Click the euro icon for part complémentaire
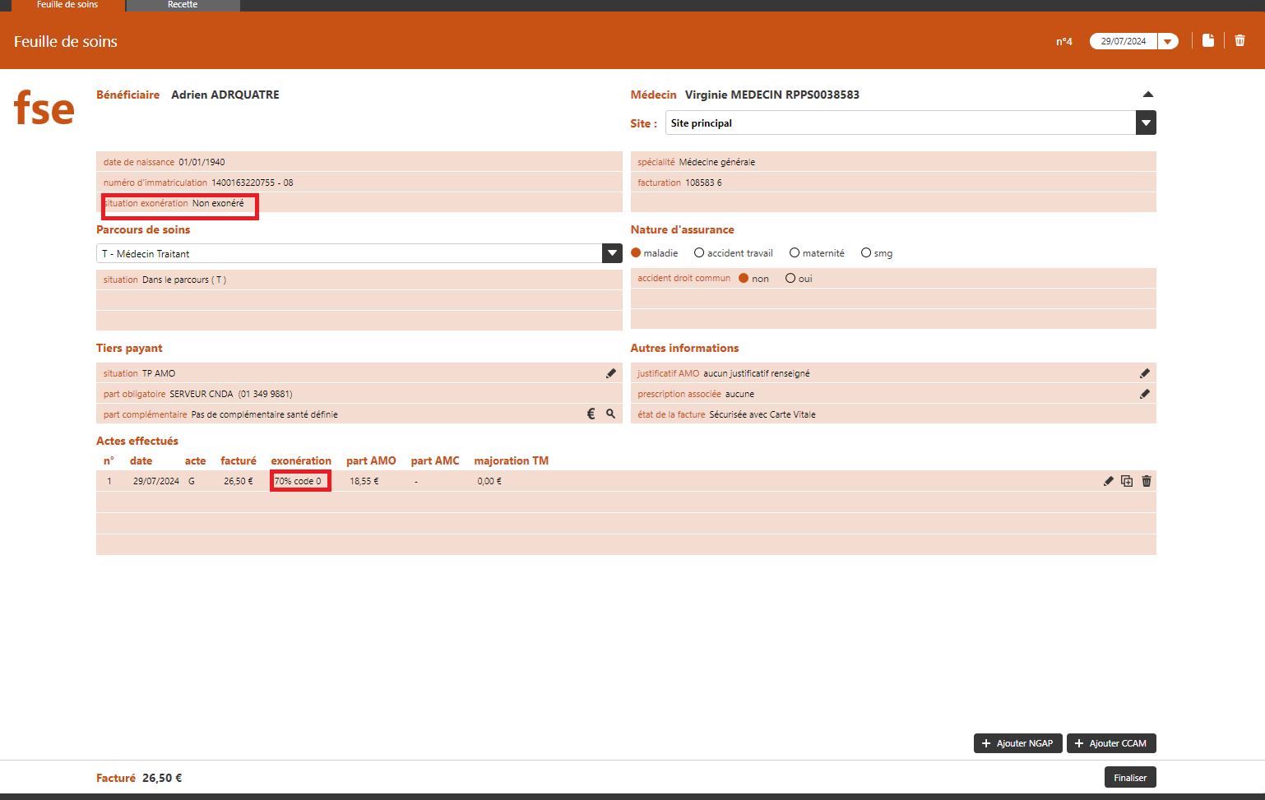This screenshot has height=800, width=1265. click(x=591, y=414)
